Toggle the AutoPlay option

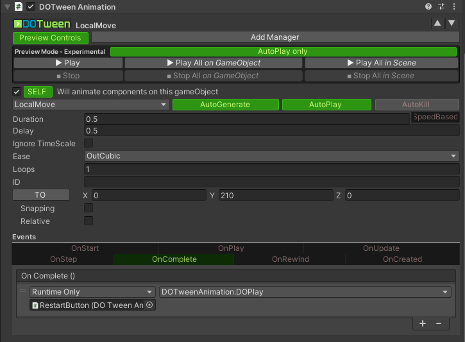(x=326, y=105)
